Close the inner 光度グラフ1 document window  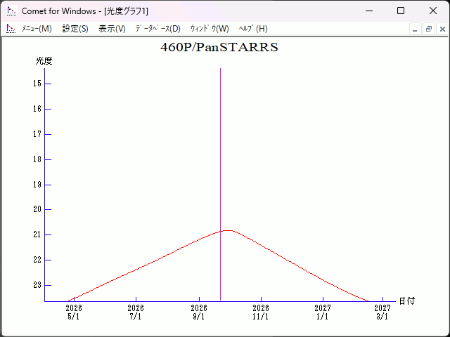(442, 29)
